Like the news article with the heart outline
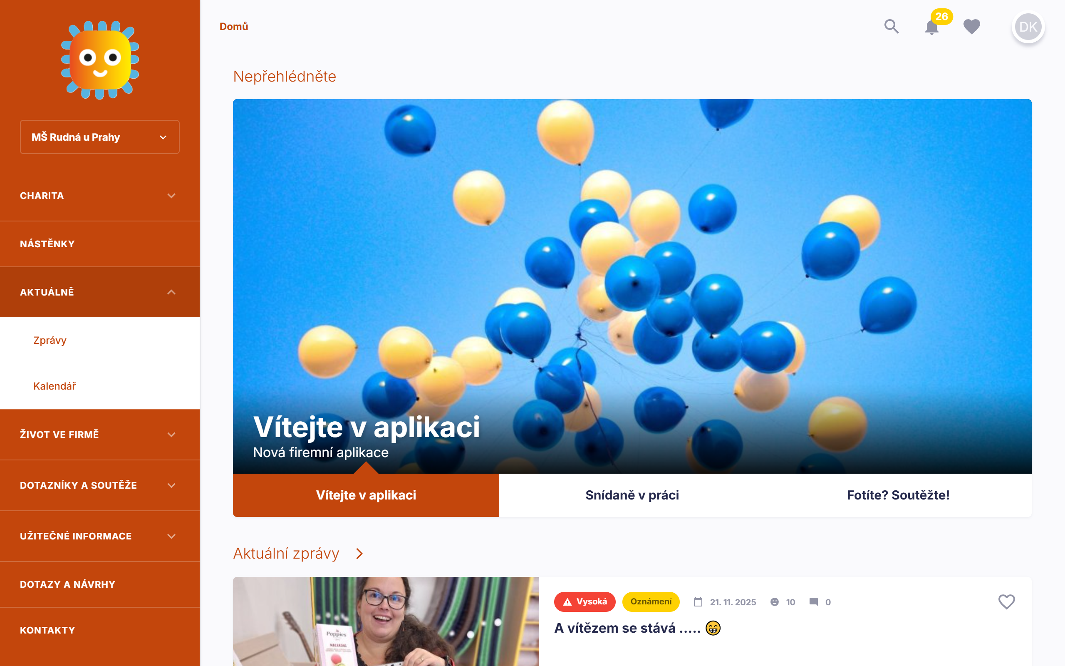1065x666 pixels. [1006, 602]
